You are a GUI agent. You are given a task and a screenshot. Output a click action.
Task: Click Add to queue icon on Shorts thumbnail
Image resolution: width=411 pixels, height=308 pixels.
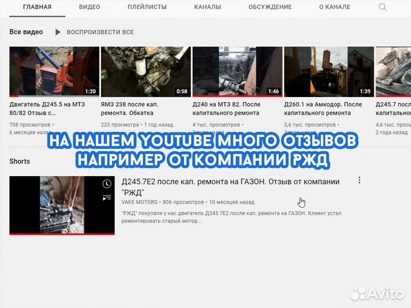pos(107,198)
